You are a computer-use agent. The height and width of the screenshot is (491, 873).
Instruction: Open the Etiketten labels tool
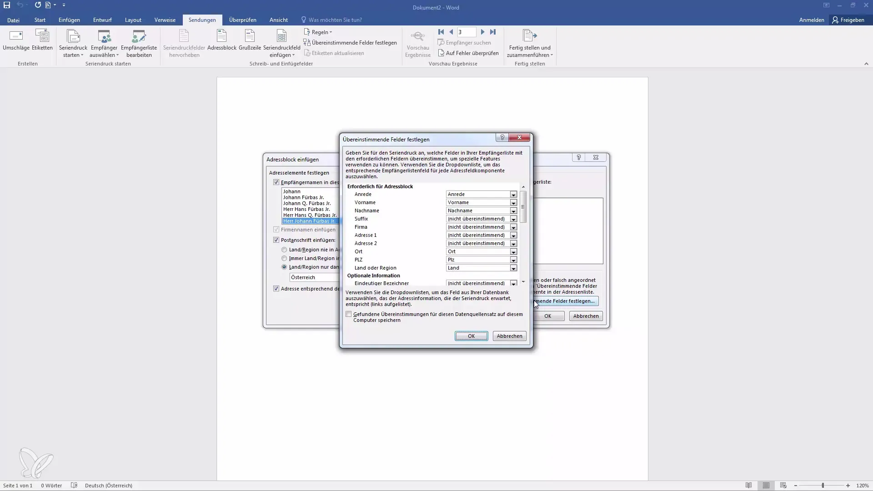tap(42, 40)
